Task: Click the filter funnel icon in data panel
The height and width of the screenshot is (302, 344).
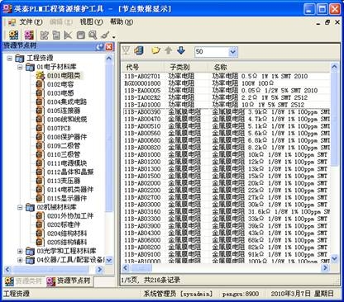Action: (x=126, y=51)
